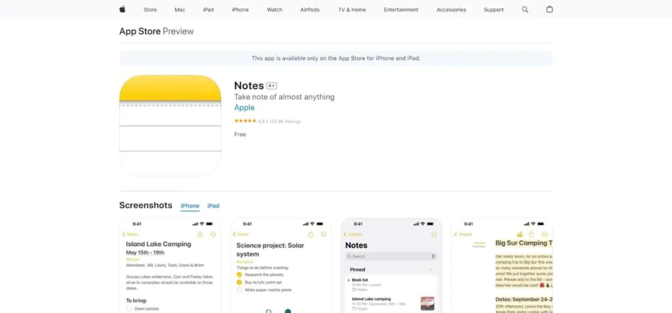
Task: Click 'May 15th - 19th' date text
Action: pyautogui.click(x=145, y=252)
